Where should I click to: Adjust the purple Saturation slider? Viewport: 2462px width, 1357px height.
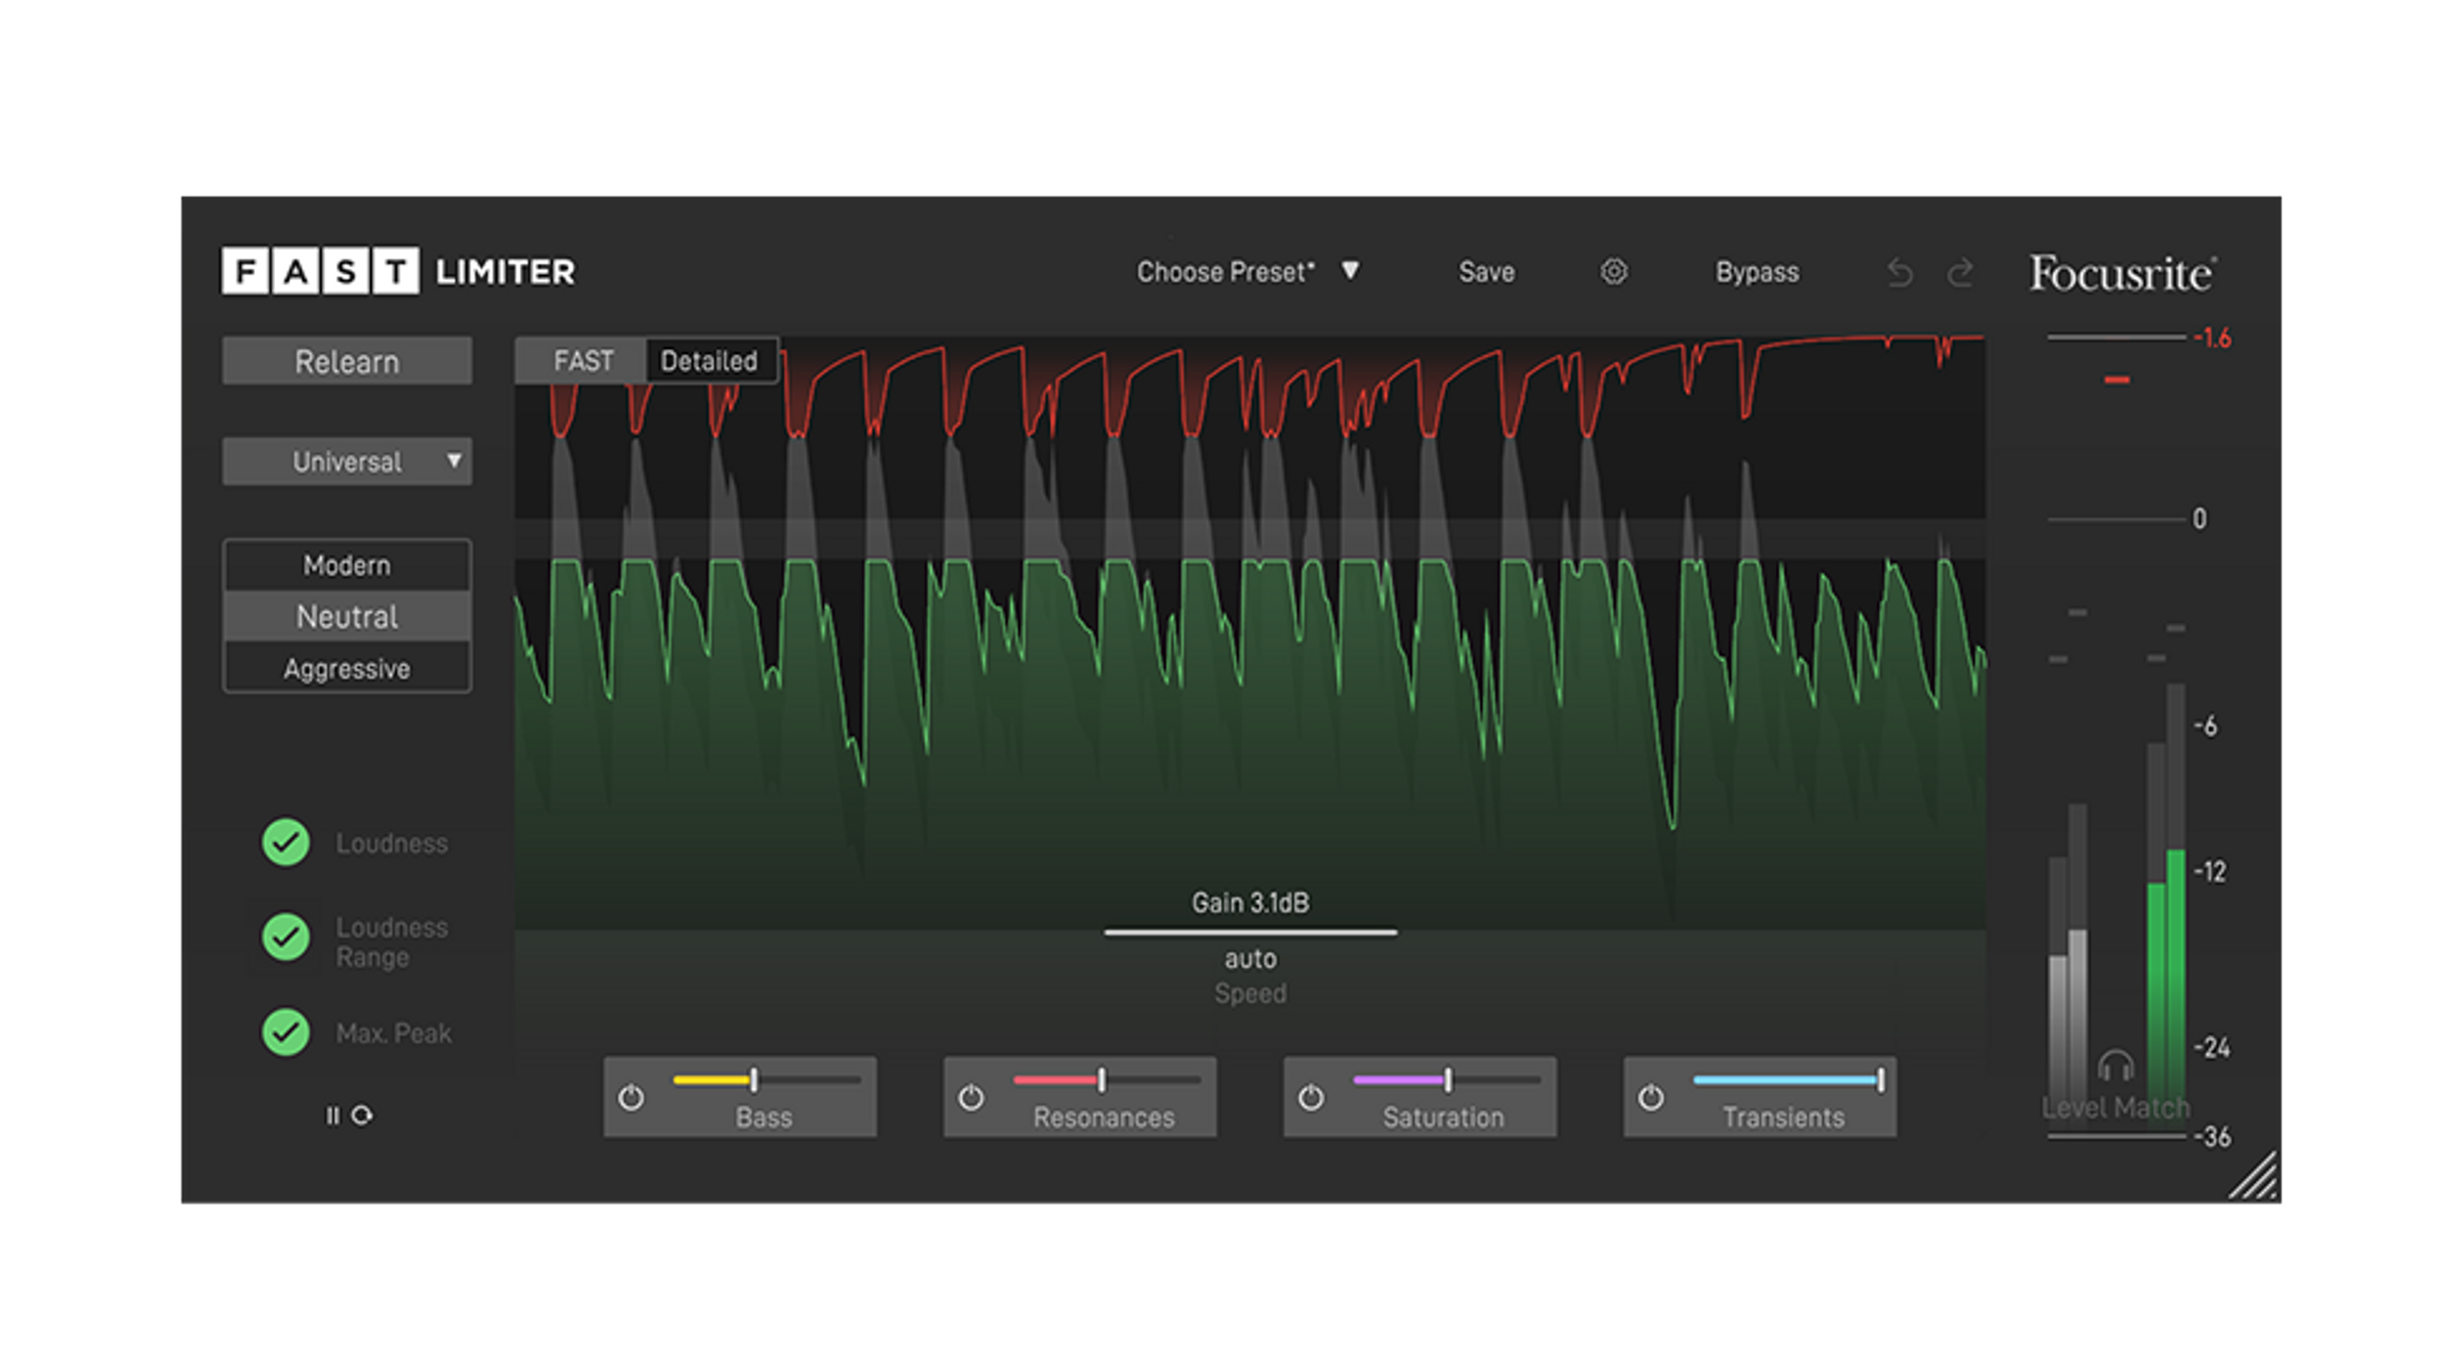tap(1446, 1080)
